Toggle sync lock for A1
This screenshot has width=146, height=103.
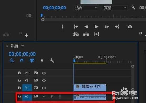tap(36, 96)
